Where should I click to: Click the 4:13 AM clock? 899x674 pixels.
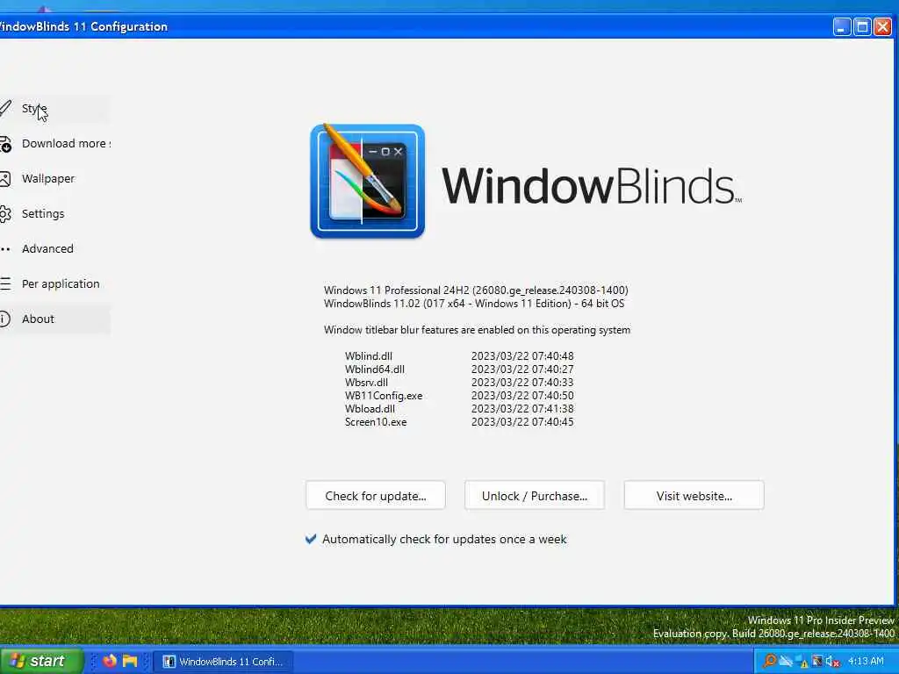click(x=866, y=662)
